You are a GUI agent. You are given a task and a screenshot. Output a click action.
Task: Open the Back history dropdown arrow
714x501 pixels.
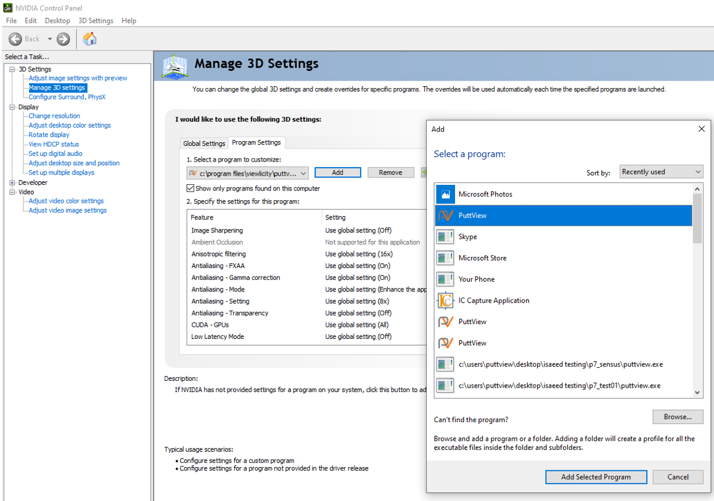tap(49, 39)
